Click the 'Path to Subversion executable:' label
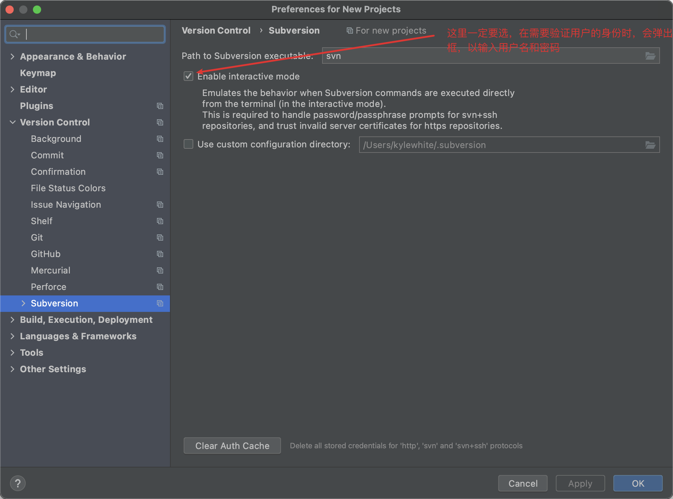 click(x=247, y=56)
